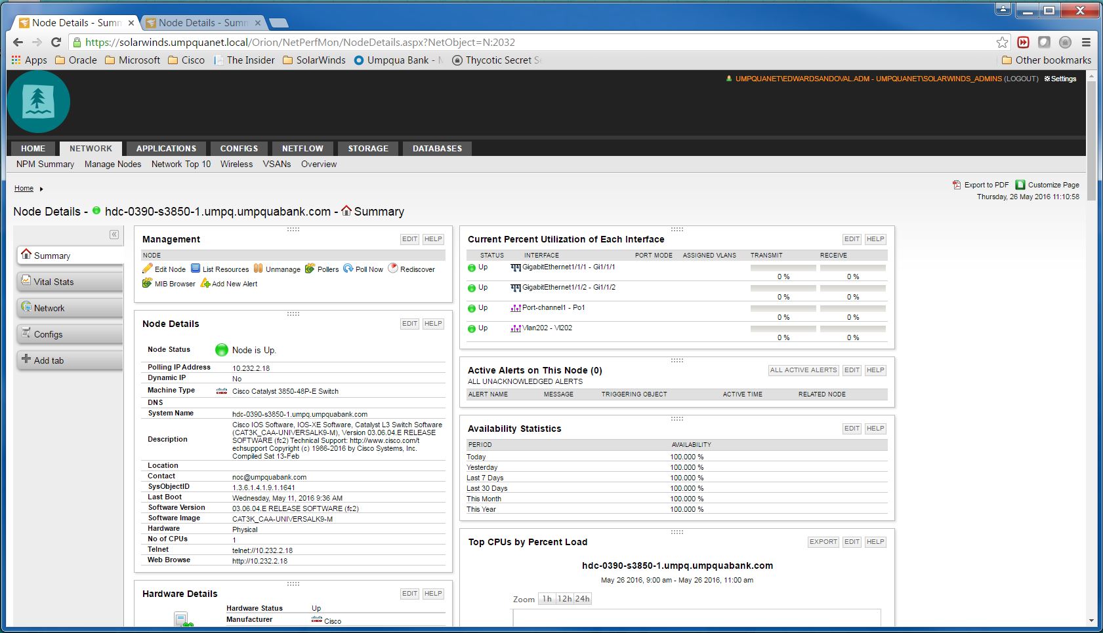Screen dimensions: 1103x633
Task: Open Network Top 10 submenu
Action: 181,164
